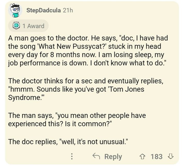Click the award medal icon

pos(16,26)
